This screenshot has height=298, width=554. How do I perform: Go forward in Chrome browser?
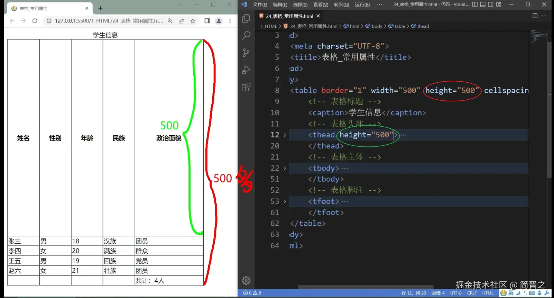point(23,21)
